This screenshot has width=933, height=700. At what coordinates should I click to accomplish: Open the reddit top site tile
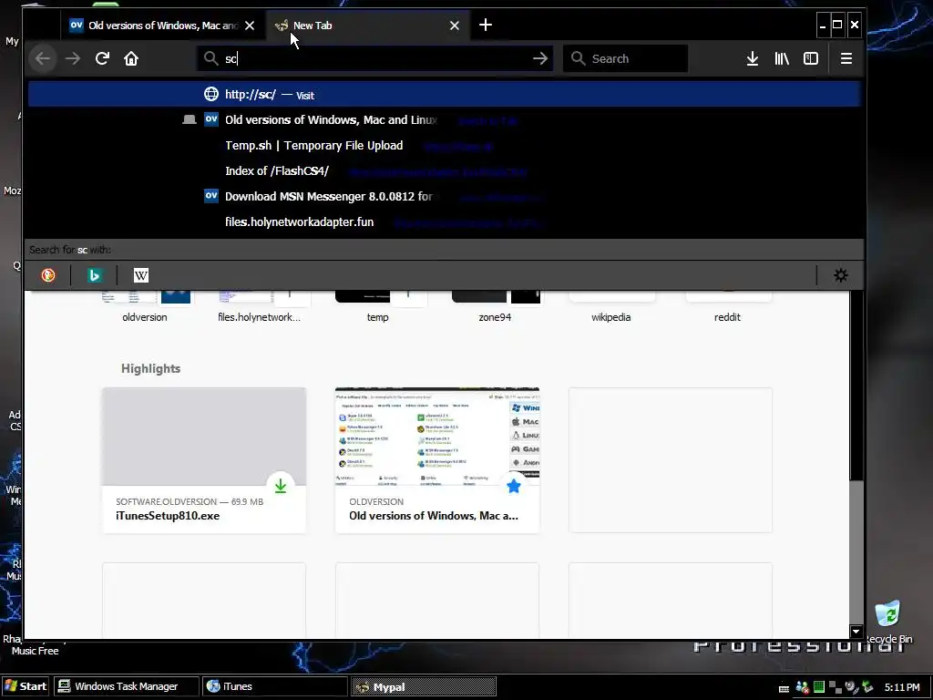point(727,307)
